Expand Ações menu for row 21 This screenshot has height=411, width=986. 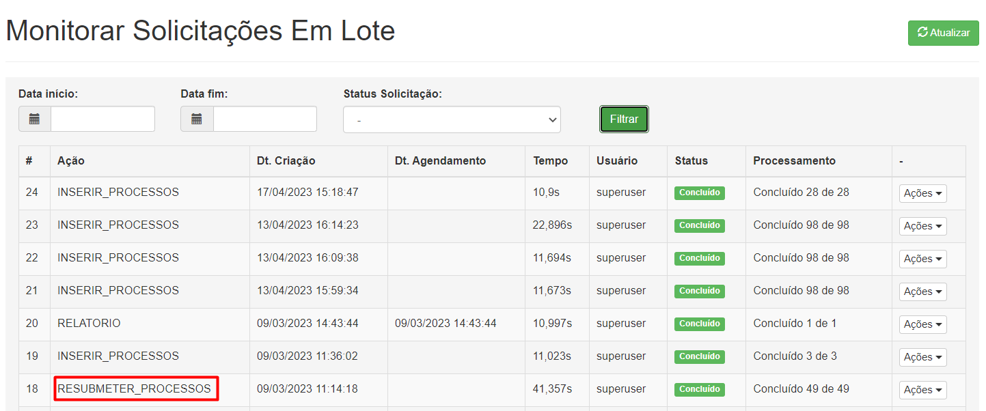pos(922,292)
